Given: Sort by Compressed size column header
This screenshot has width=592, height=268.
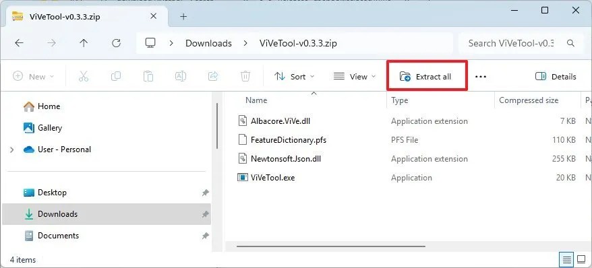Looking at the screenshot, I should click(x=529, y=100).
